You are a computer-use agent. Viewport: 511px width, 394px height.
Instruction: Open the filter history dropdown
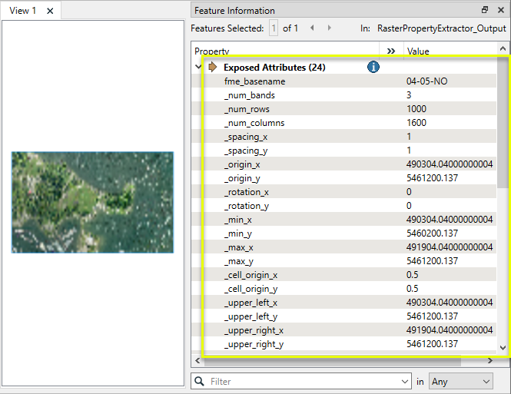(x=405, y=381)
